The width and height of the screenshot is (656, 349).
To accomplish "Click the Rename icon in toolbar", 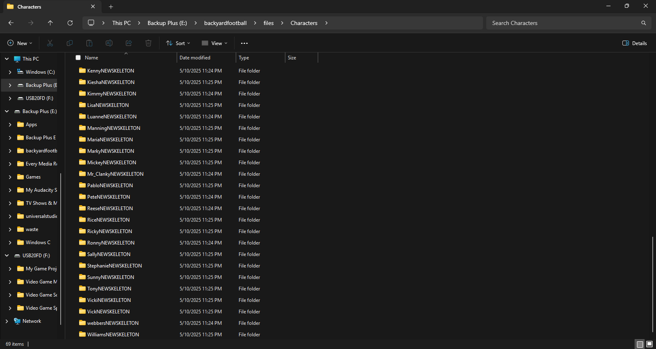I will (109, 43).
